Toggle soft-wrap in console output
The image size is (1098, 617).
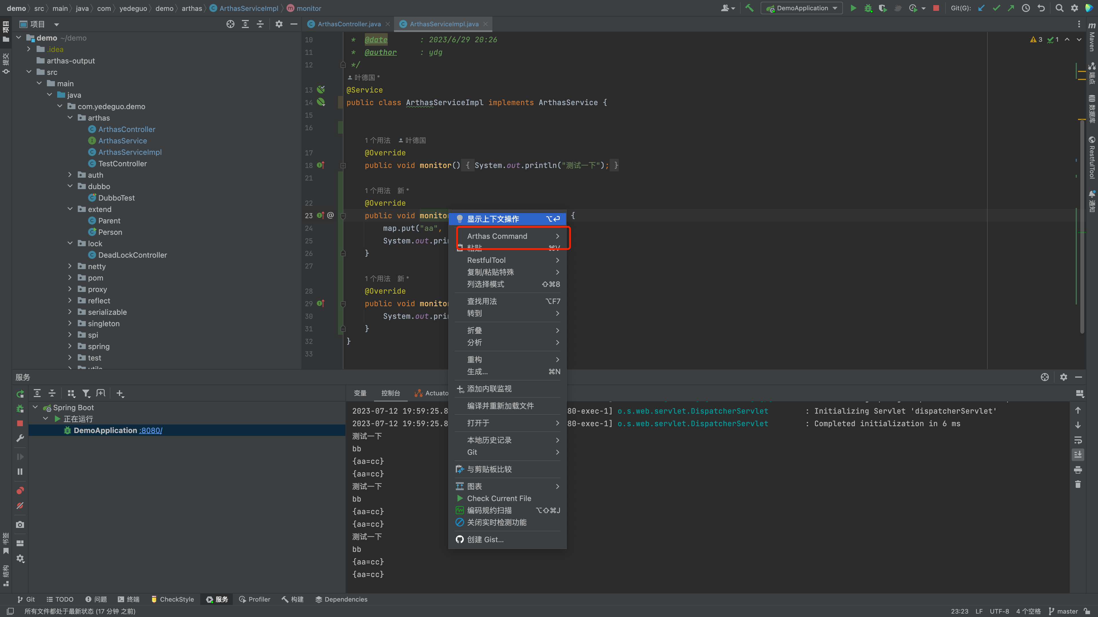1078,440
